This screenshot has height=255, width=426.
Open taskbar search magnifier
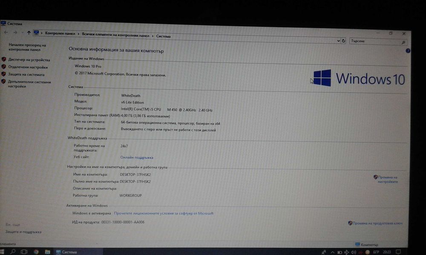[13, 252]
